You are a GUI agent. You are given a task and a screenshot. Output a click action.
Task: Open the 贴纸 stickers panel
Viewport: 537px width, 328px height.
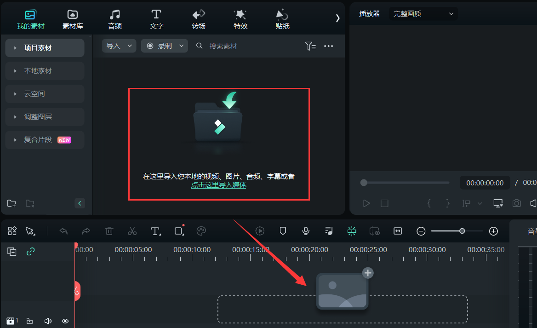(x=282, y=18)
